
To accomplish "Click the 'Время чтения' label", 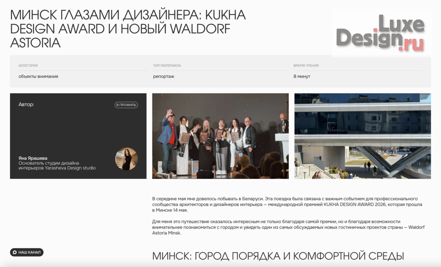I will (306, 66).
